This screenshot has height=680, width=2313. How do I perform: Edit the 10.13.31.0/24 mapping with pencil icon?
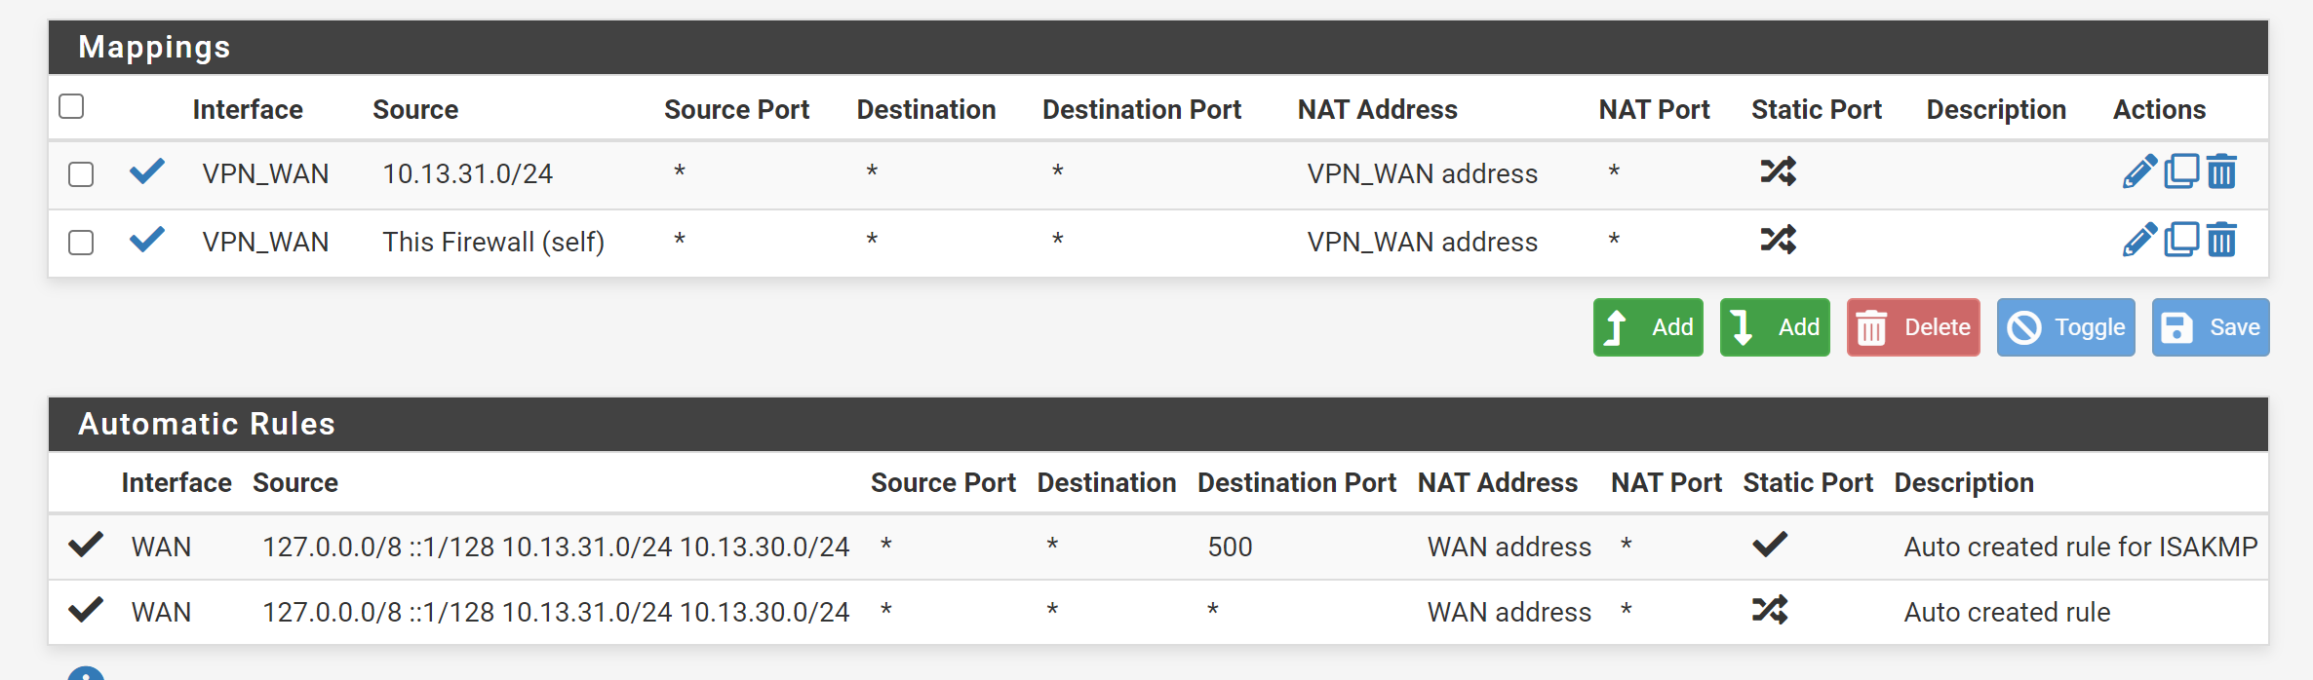point(2139,172)
